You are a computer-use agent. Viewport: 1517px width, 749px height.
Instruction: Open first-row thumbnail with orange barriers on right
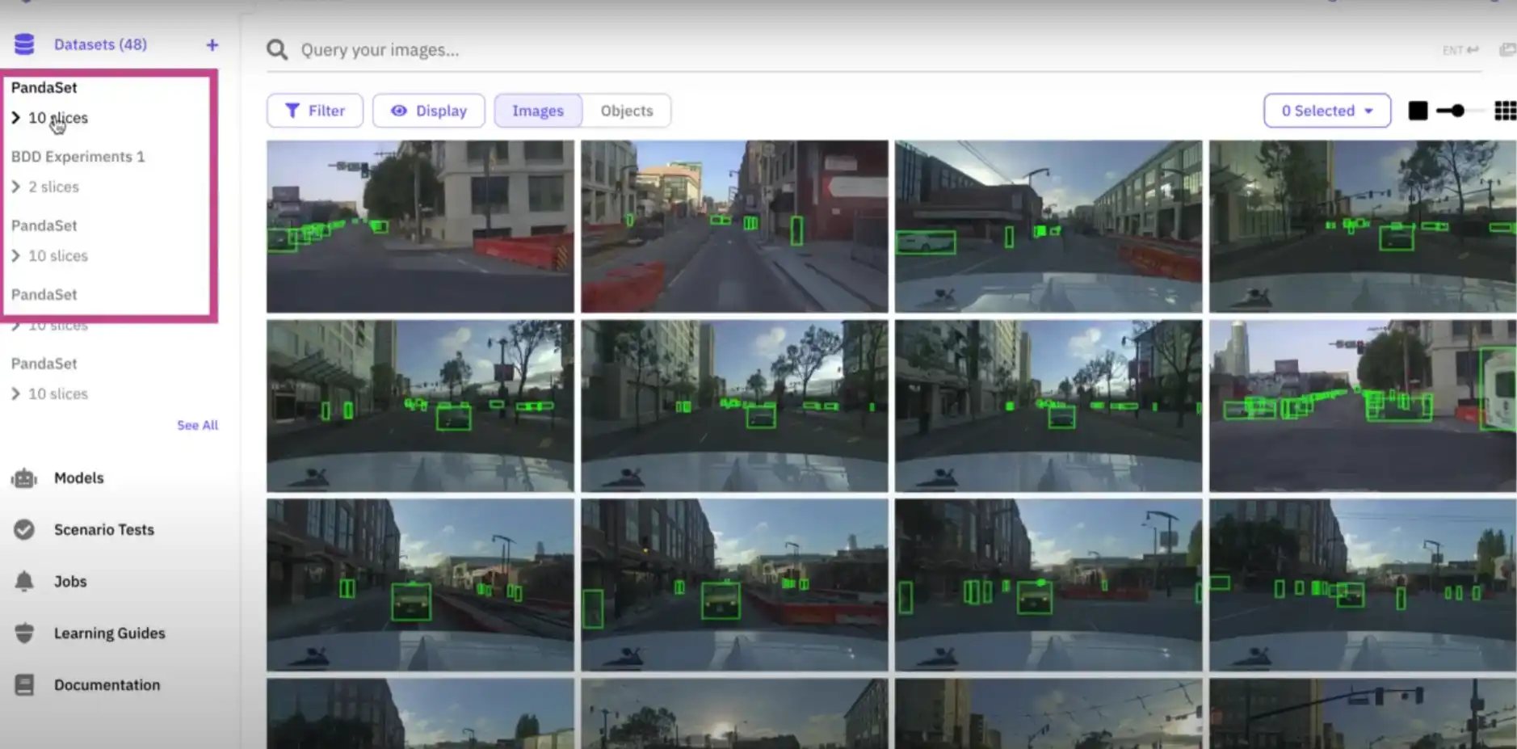tap(420, 226)
